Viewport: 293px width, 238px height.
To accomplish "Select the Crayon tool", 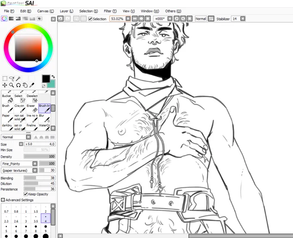I will tap(20, 108).
